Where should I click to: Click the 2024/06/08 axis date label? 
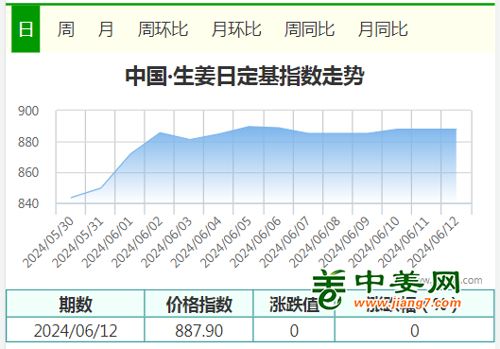click(x=315, y=242)
